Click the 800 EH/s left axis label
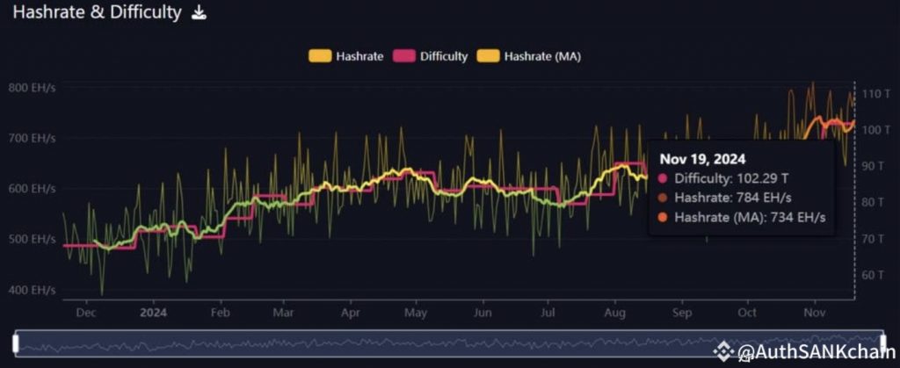Screen dimensions: 900x368 33,88
